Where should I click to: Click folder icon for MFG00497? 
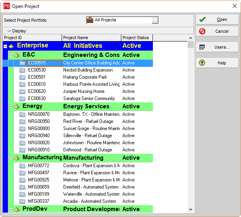point(22,173)
